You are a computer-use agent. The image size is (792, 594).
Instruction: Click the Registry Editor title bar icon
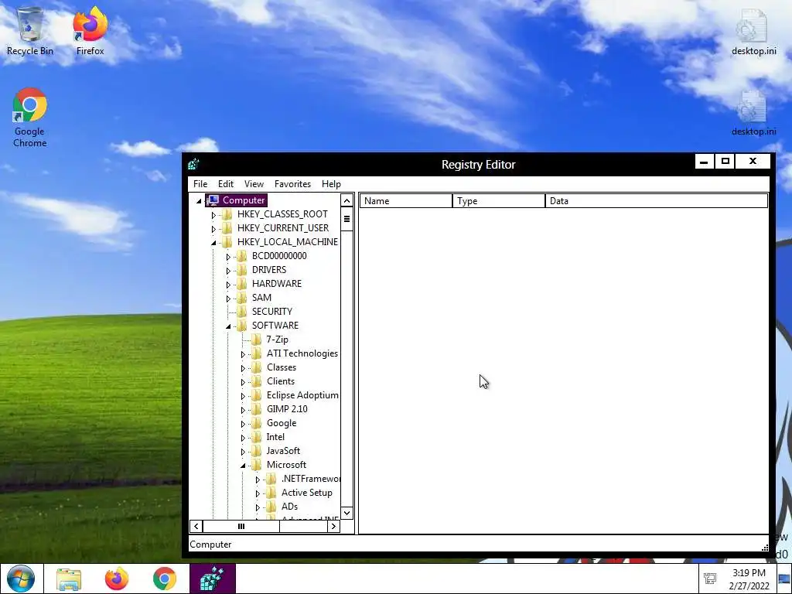click(x=193, y=164)
